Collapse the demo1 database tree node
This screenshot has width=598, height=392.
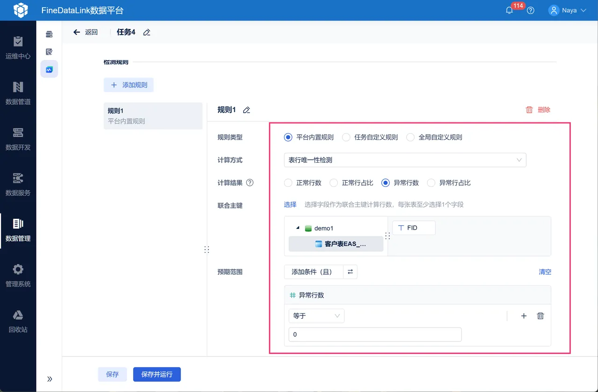click(298, 228)
